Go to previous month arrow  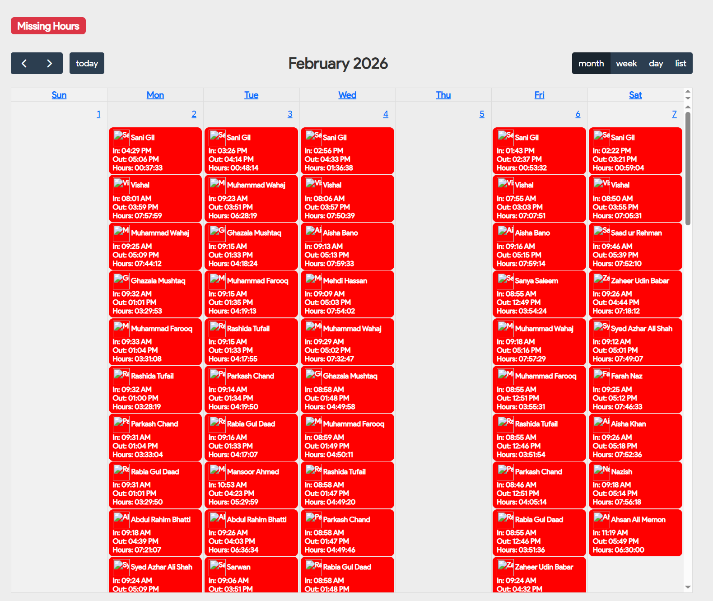[x=24, y=63]
